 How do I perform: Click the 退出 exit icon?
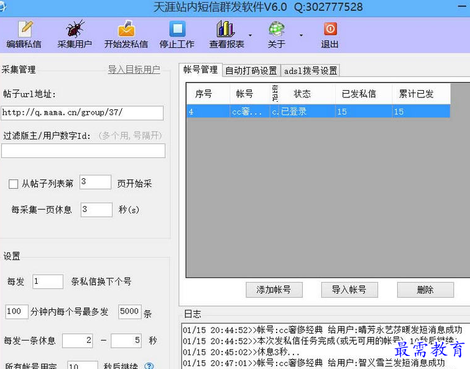tap(330, 29)
